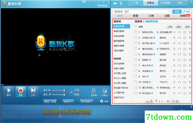Open 经典金曲榜 in sidebar
Image resolution: width=193 pixels, height=123 pixels.
click(x=119, y=36)
